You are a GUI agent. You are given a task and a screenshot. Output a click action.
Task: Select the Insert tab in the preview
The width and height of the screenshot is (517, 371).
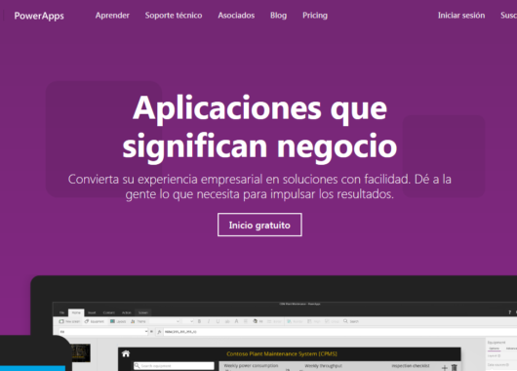click(x=92, y=312)
